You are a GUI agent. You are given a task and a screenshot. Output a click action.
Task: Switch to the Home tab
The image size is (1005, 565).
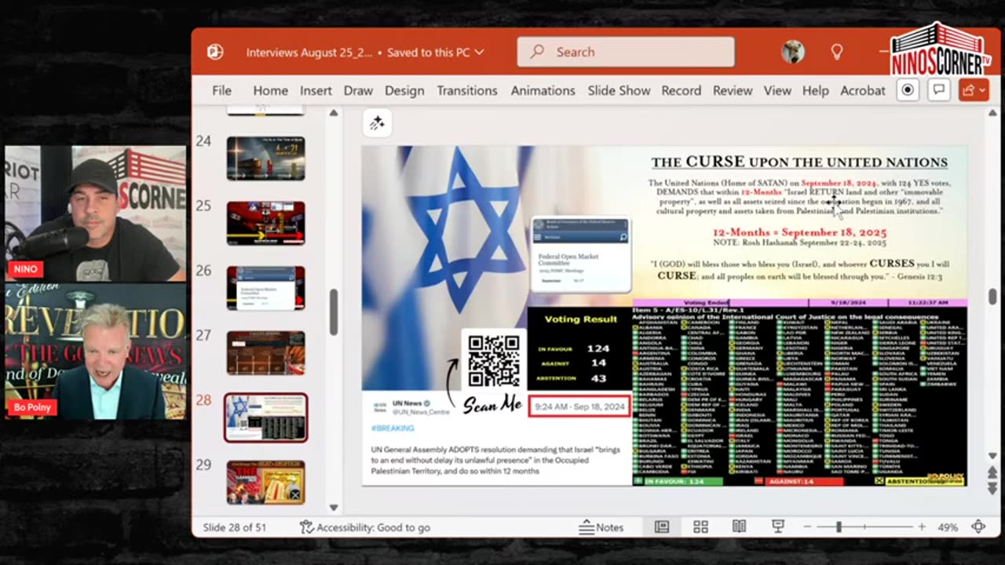pyautogui.click(x=270, y=90)
